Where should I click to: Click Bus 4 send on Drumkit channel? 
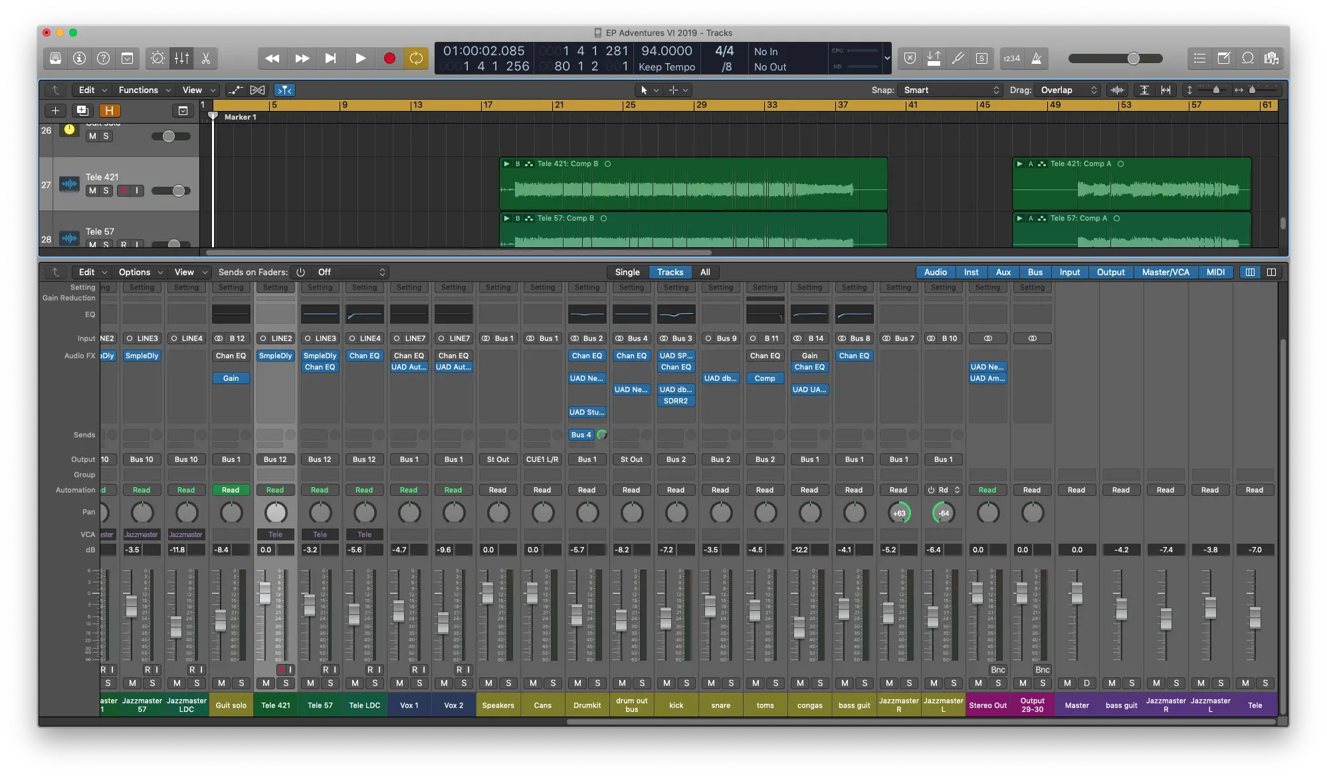tap(581, 435)
